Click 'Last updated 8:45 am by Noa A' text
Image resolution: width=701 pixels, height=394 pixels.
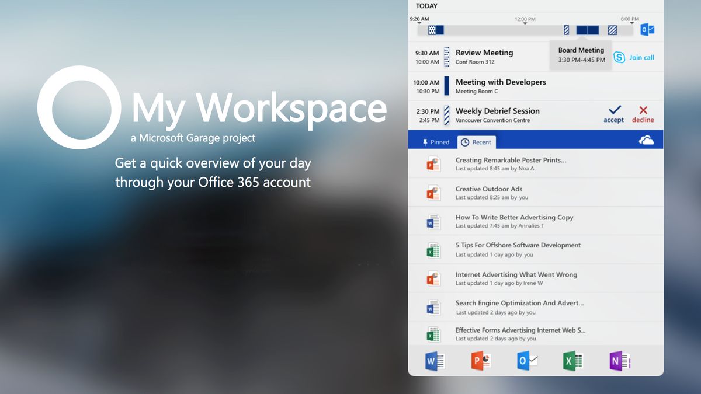(x=495, y=169)
